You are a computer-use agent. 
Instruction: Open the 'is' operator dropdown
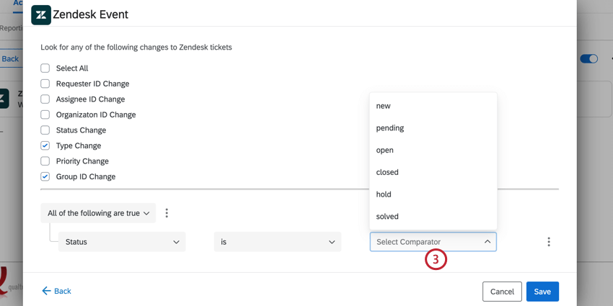[278, 242]
